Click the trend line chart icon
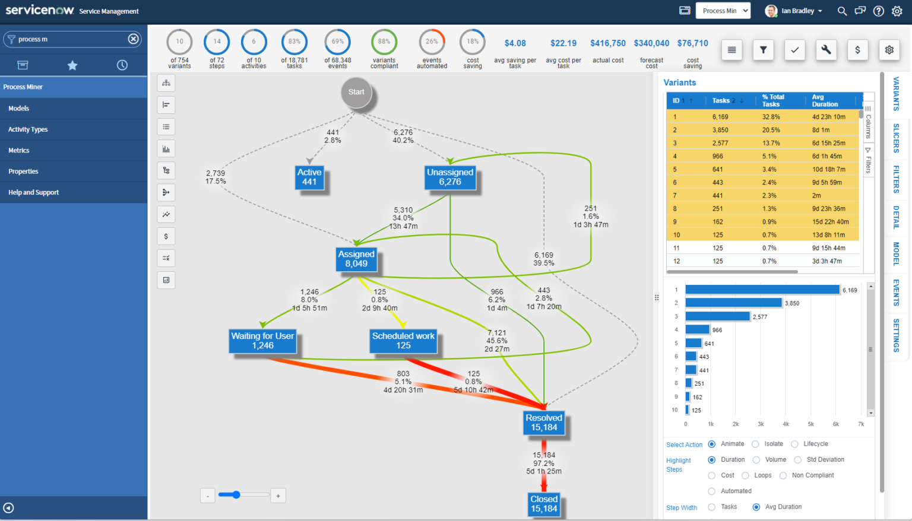The width and height of the screenshot is (912, 521). (x=166, y=214)
